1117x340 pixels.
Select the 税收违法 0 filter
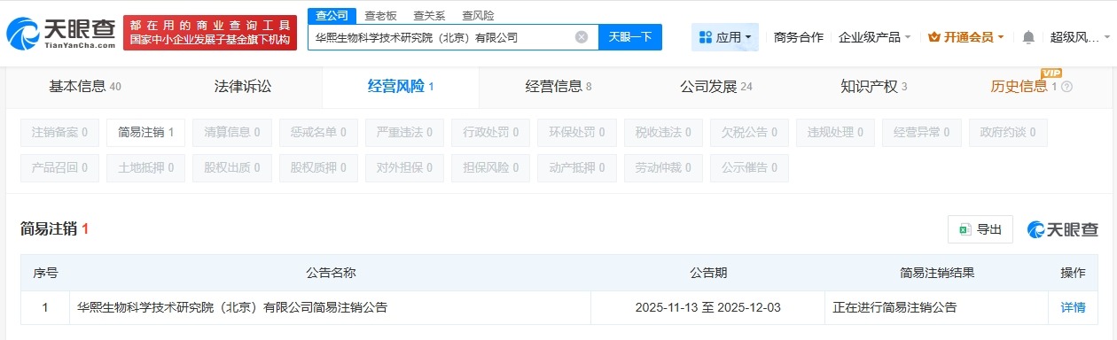point(663,133)
